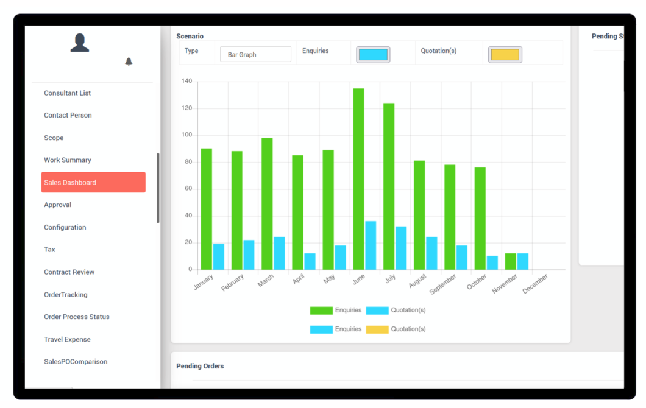Image resolution: width=646 pixels, height=408 pixels.
Task: Open Consultant List in the sidebar
Action: pos(67,93)
